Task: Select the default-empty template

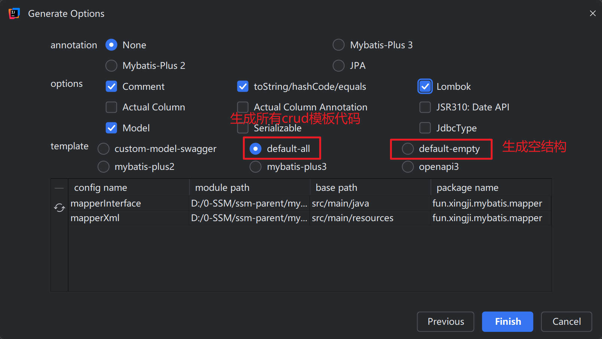Action: pos(408,149)
